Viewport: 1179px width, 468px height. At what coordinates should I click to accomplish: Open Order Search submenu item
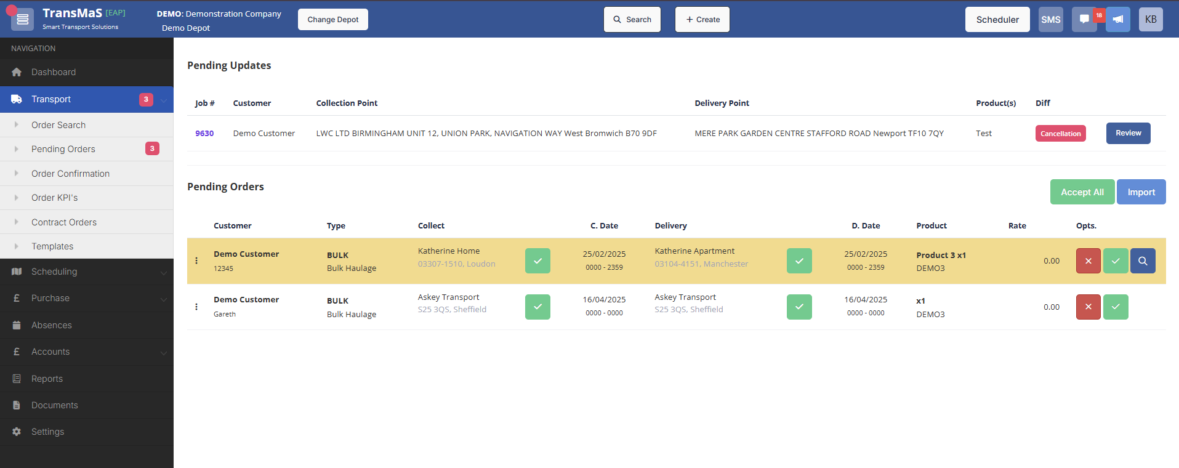(87, 125)
